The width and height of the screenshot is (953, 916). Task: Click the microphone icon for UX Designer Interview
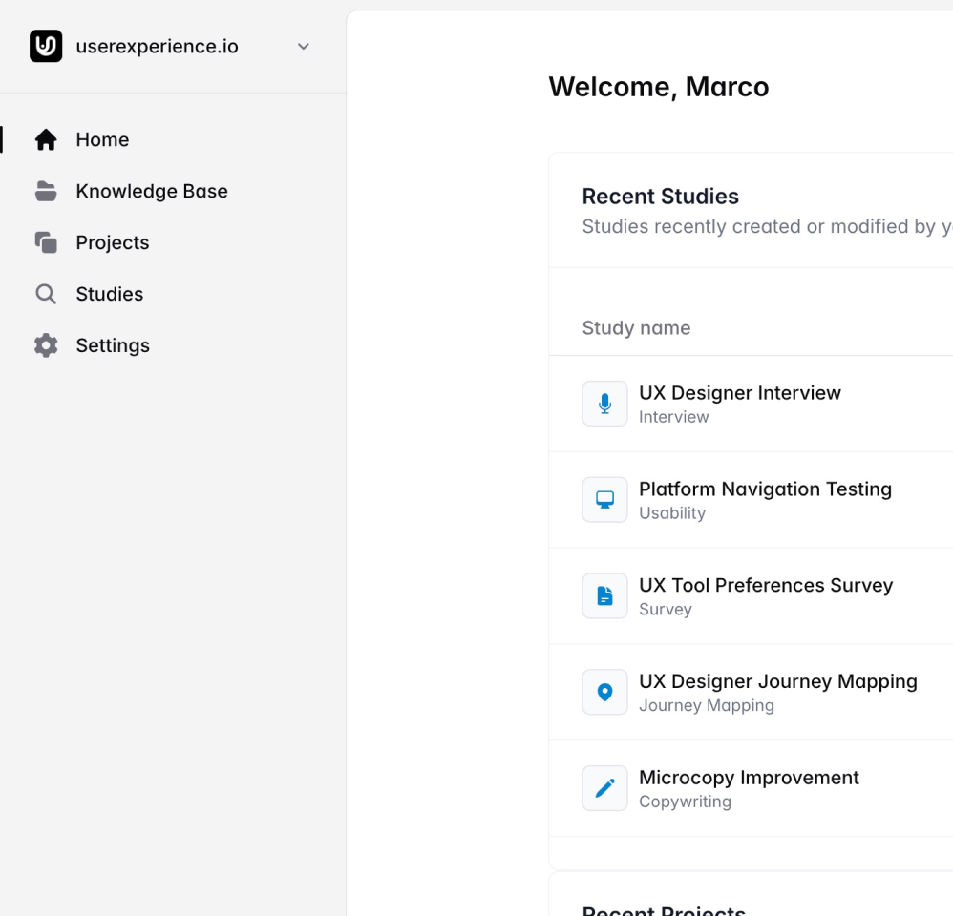(604, 404)
